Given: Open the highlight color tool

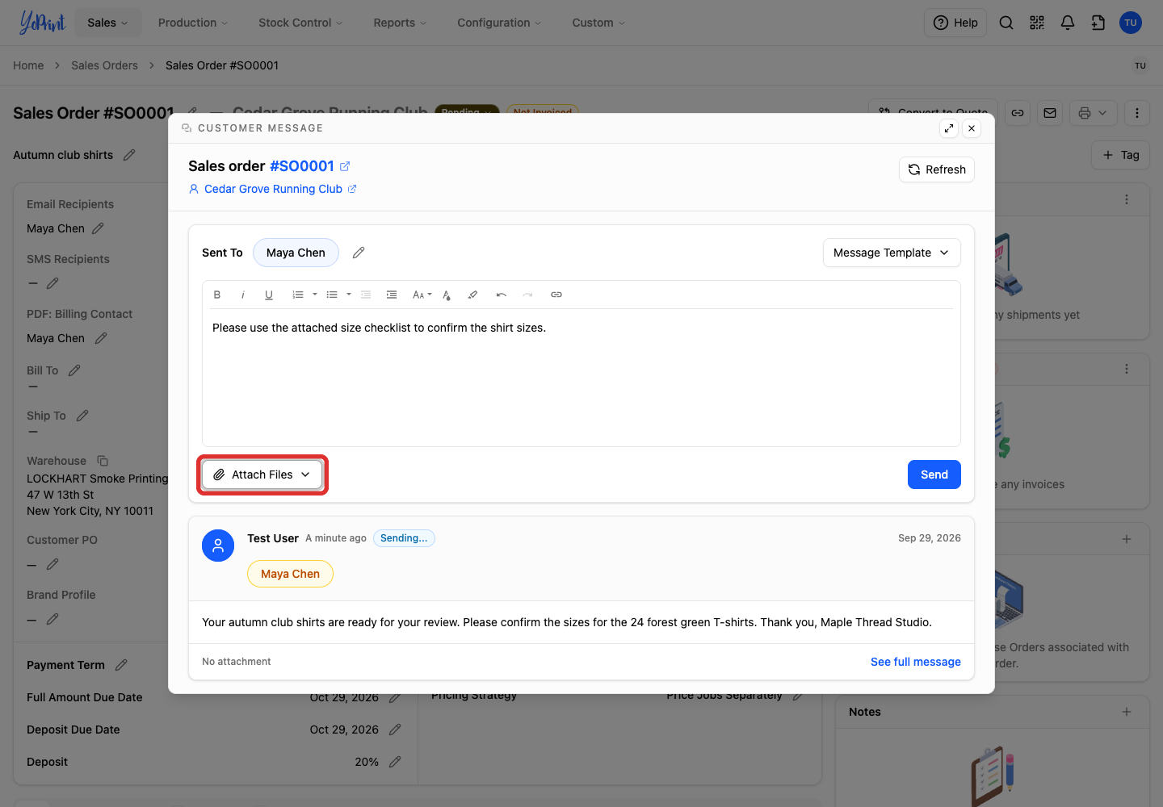Looking at the screenshot, I should (472, 295).
